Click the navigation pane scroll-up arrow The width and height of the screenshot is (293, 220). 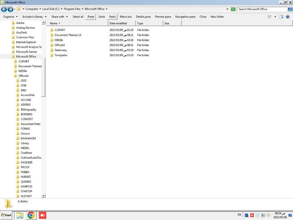pyautogui.click(x=43, y=23)
